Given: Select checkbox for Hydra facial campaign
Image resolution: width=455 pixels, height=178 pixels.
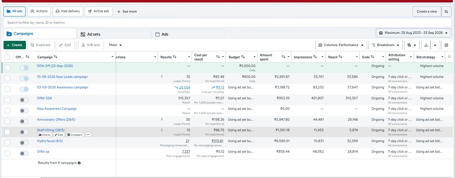Looking at the screenshot, I should pos(7,143).
